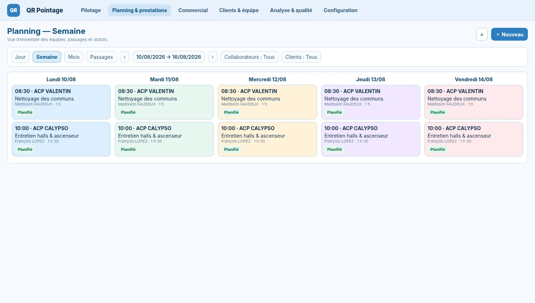Screen dimensions: 535x303
Task: Open Mercredi 08:30 ACP VALENTIN card
Action: (x=267, y=102)
